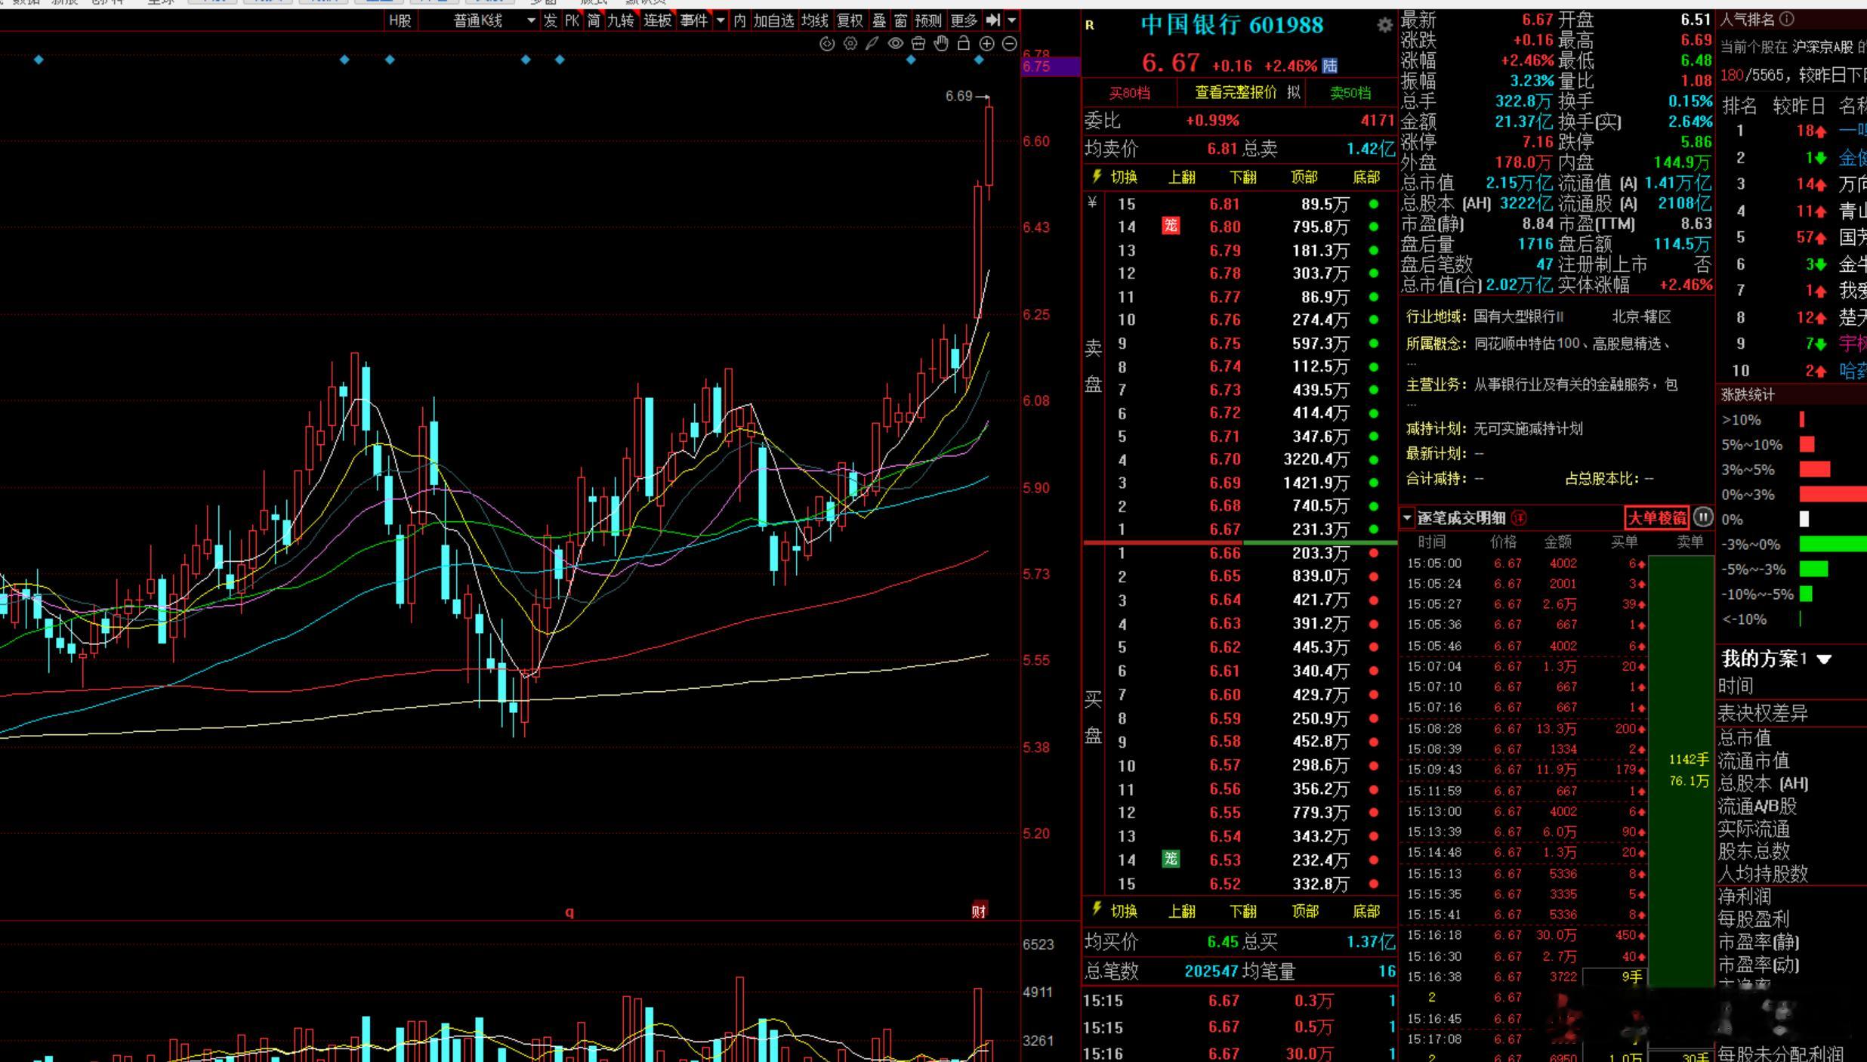Zoom in the K-line chart
The height and width of the screenshot is (1062, 1867).
point(986,44)
